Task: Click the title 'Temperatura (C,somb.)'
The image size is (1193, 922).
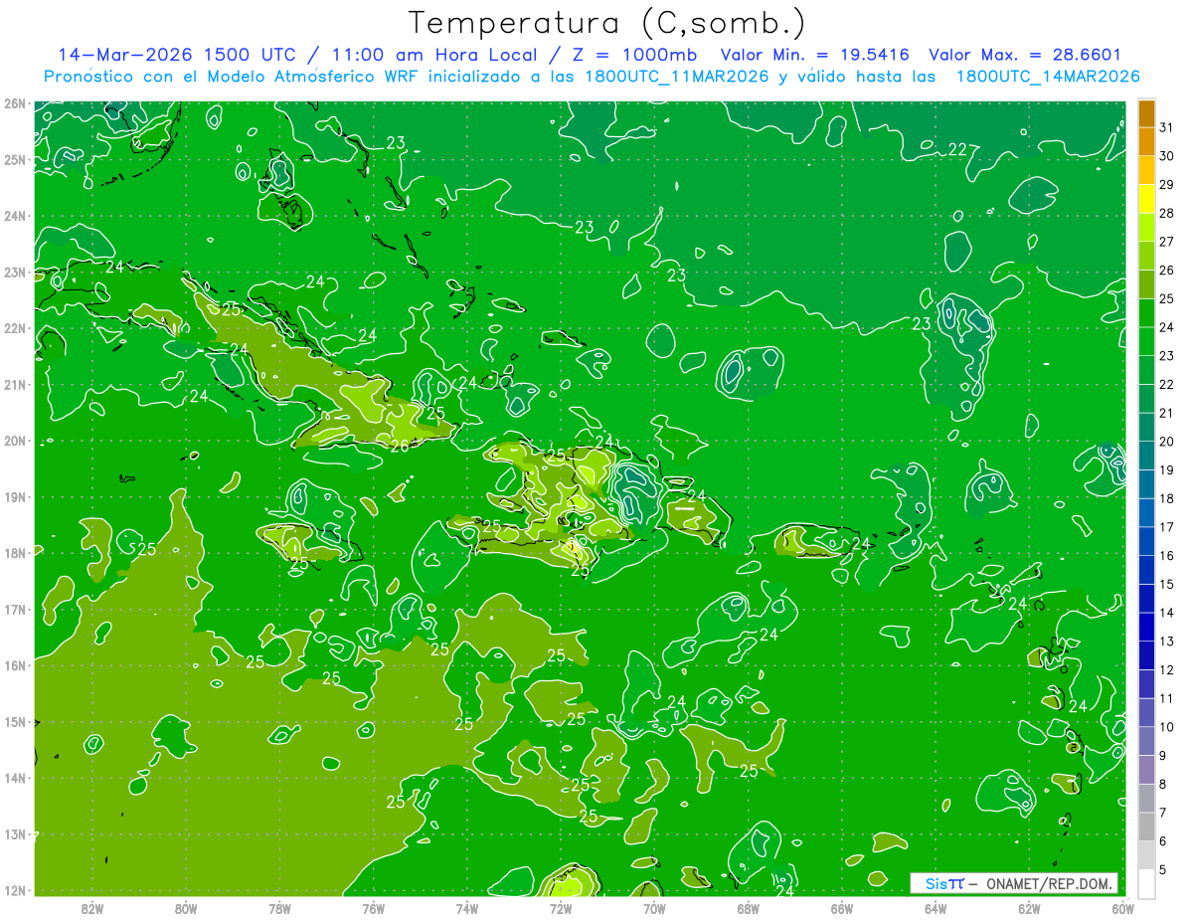Action: (x=607, y=23)
